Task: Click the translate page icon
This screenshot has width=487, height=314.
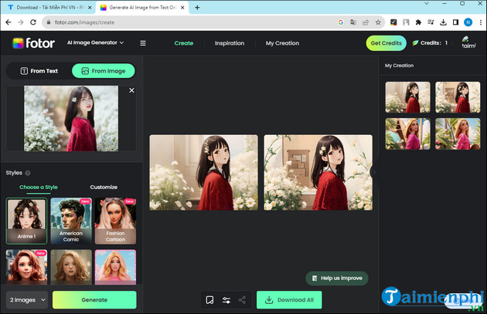Action: [x=353, y=22]
